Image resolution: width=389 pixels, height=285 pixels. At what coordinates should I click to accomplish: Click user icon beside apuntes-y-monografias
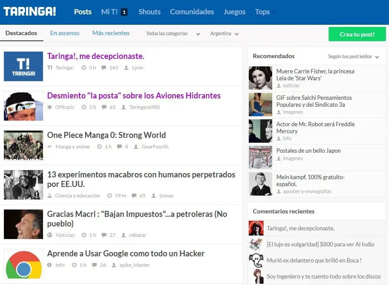279,191
